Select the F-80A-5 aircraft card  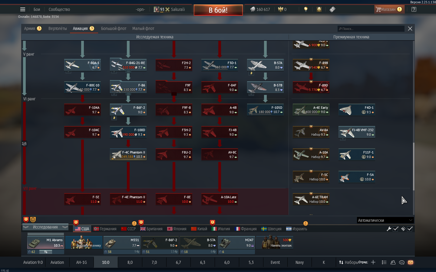[82, 65]
